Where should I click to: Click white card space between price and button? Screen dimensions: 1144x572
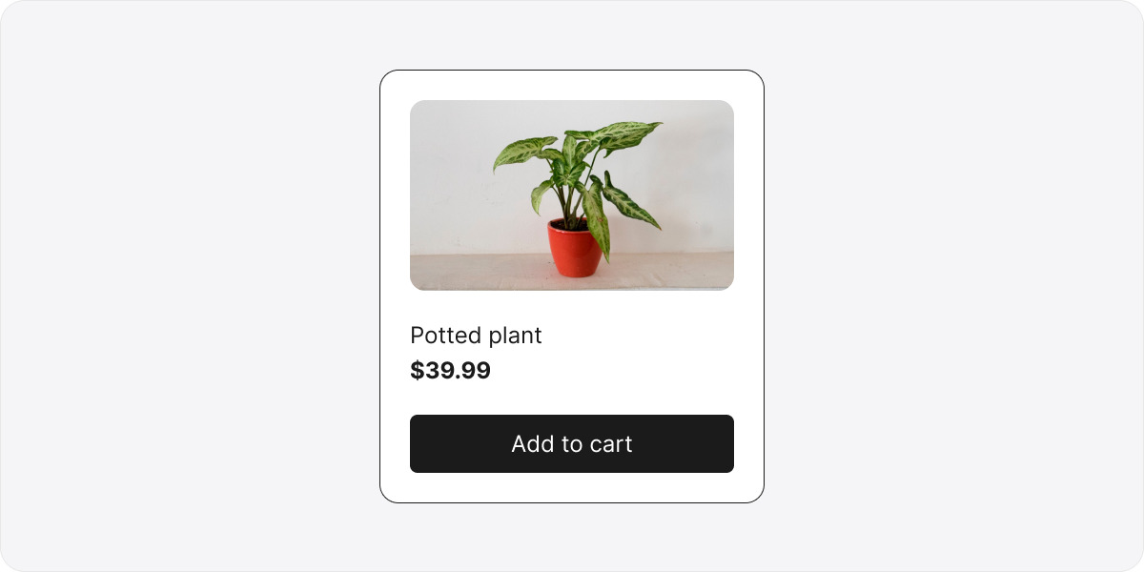point(572,399)
